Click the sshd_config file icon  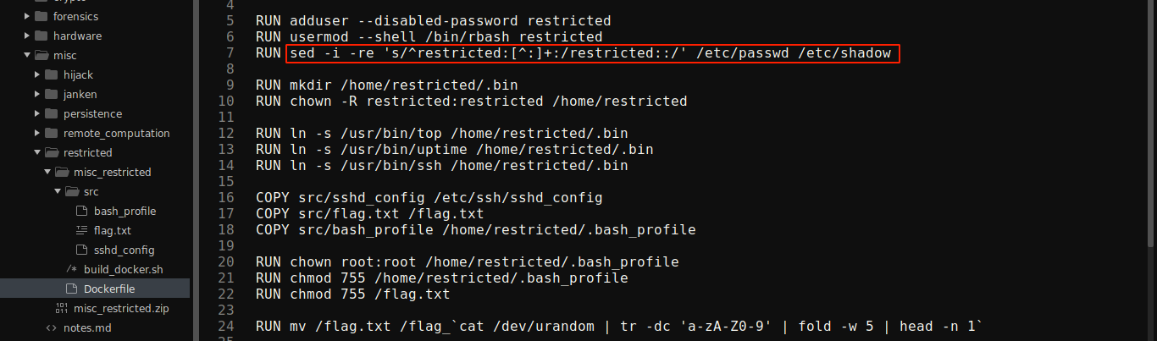click(x=81, y=250)
